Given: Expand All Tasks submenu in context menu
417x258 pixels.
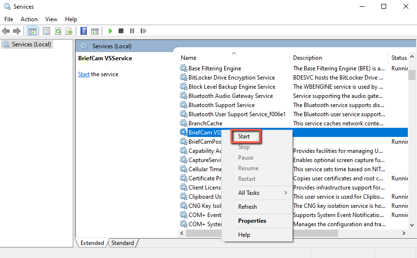Looking at the screenshot, I should pos(257,193).
